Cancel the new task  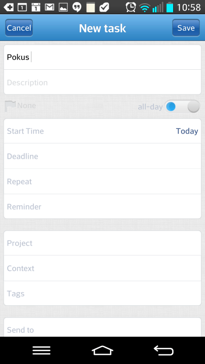coord(19,28)
